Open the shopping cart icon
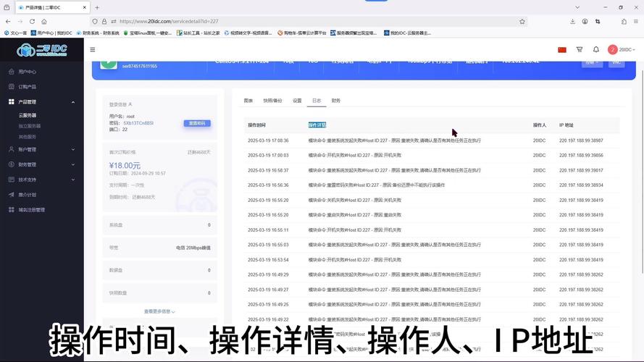Viewport: 644px width, 362px height. pos(579,50)
